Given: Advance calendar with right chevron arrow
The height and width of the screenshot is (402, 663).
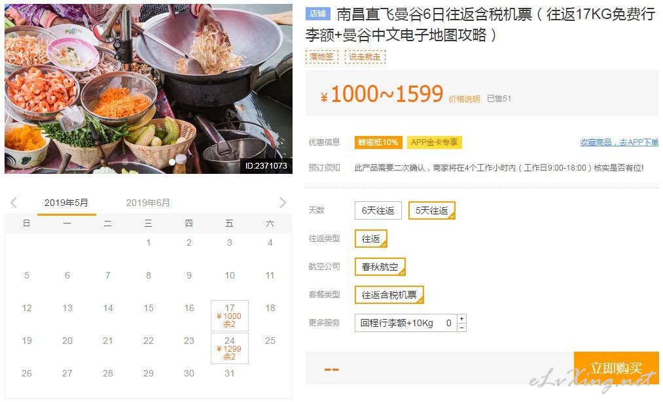Looking at the screenshot, I should [x=283, y=203].
